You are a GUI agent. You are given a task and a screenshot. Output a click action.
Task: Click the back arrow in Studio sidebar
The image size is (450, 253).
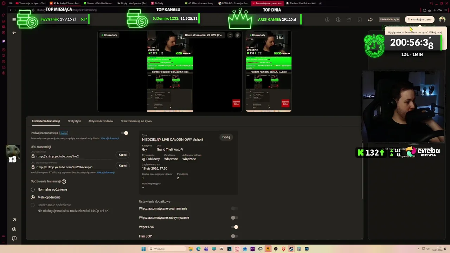click(14, 33)
